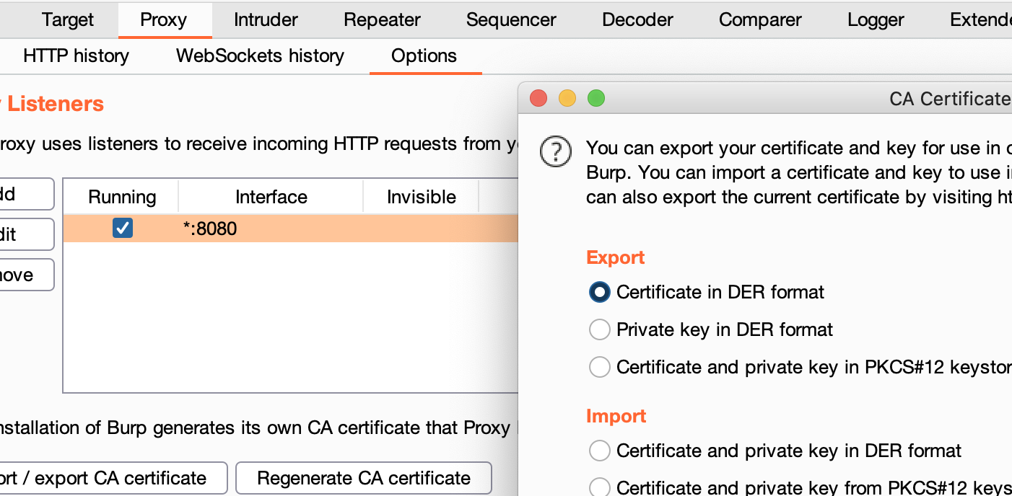
Task: Close the CA Certificate dialog
Action: (x=538, y=98)
